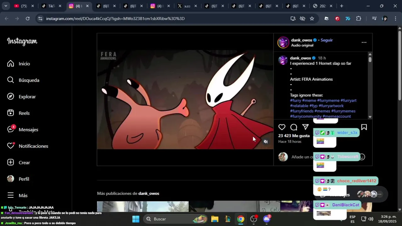Screen dimensions: 402x226
Task: Switch to the x.com tab
Action: [x=187, y=6]
